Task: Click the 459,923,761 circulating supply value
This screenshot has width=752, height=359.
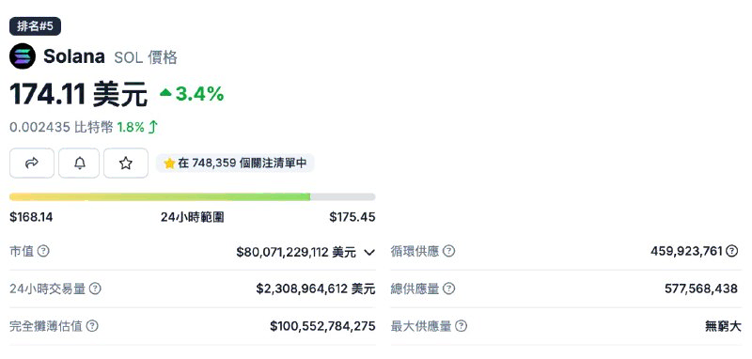Action: (x=686, y=251)
